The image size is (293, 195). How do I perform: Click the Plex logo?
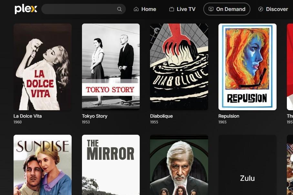coord(26,9)
